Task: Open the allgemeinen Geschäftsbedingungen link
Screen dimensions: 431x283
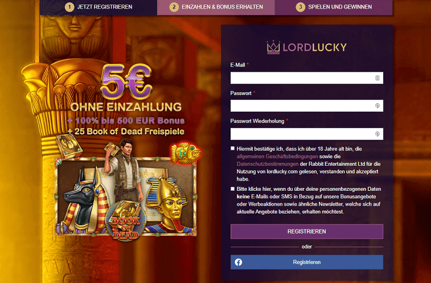Action: coord(277,157)
